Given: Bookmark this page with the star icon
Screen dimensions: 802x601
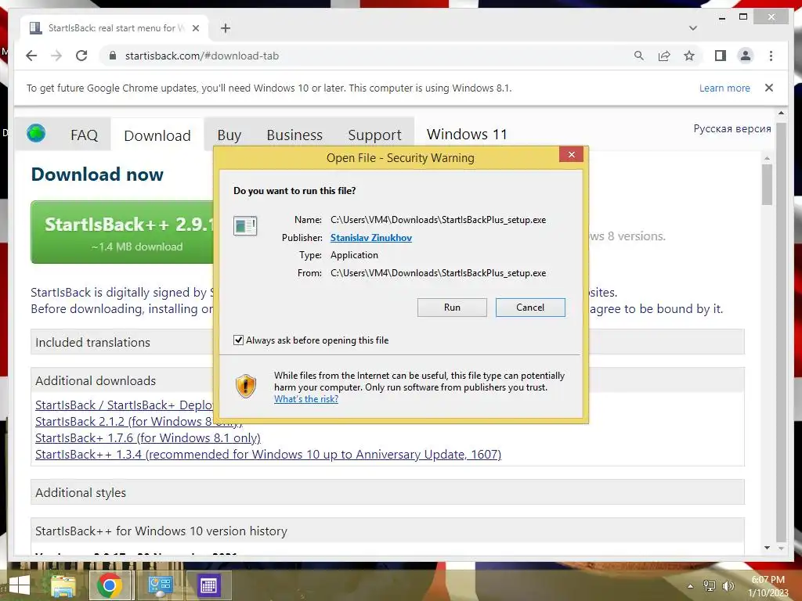Looking at the screenshot, I should pos(689,56).
